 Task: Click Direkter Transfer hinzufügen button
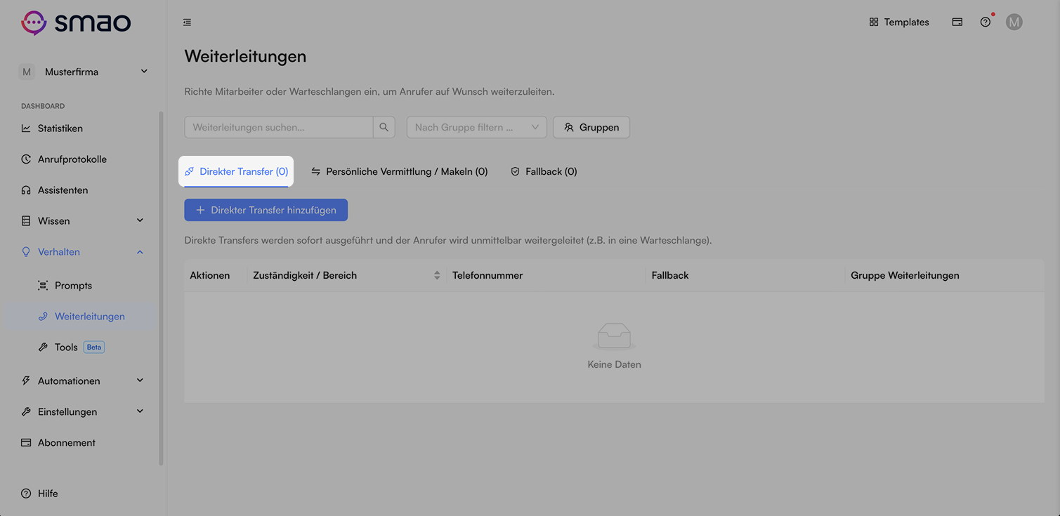[x=266, y=210]
